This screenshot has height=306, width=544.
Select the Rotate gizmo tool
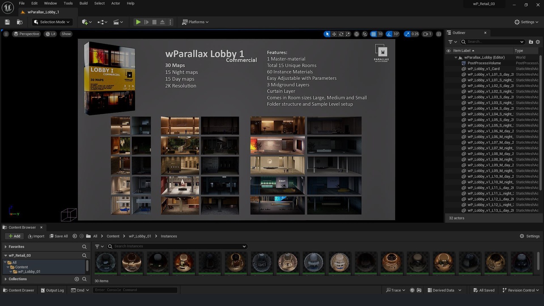tap(341, 34)
